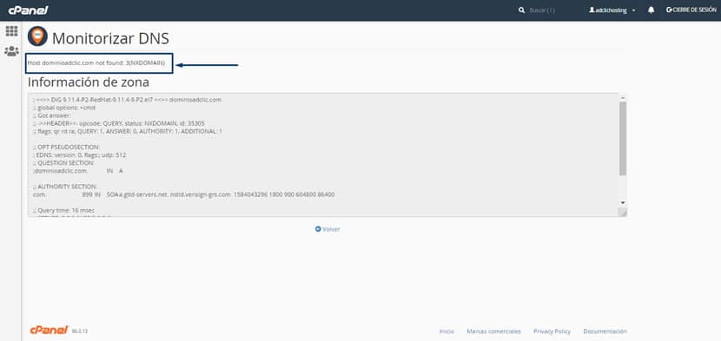Open the user manager people icon
The image size is (721, 341).
(x=11, y=51)
